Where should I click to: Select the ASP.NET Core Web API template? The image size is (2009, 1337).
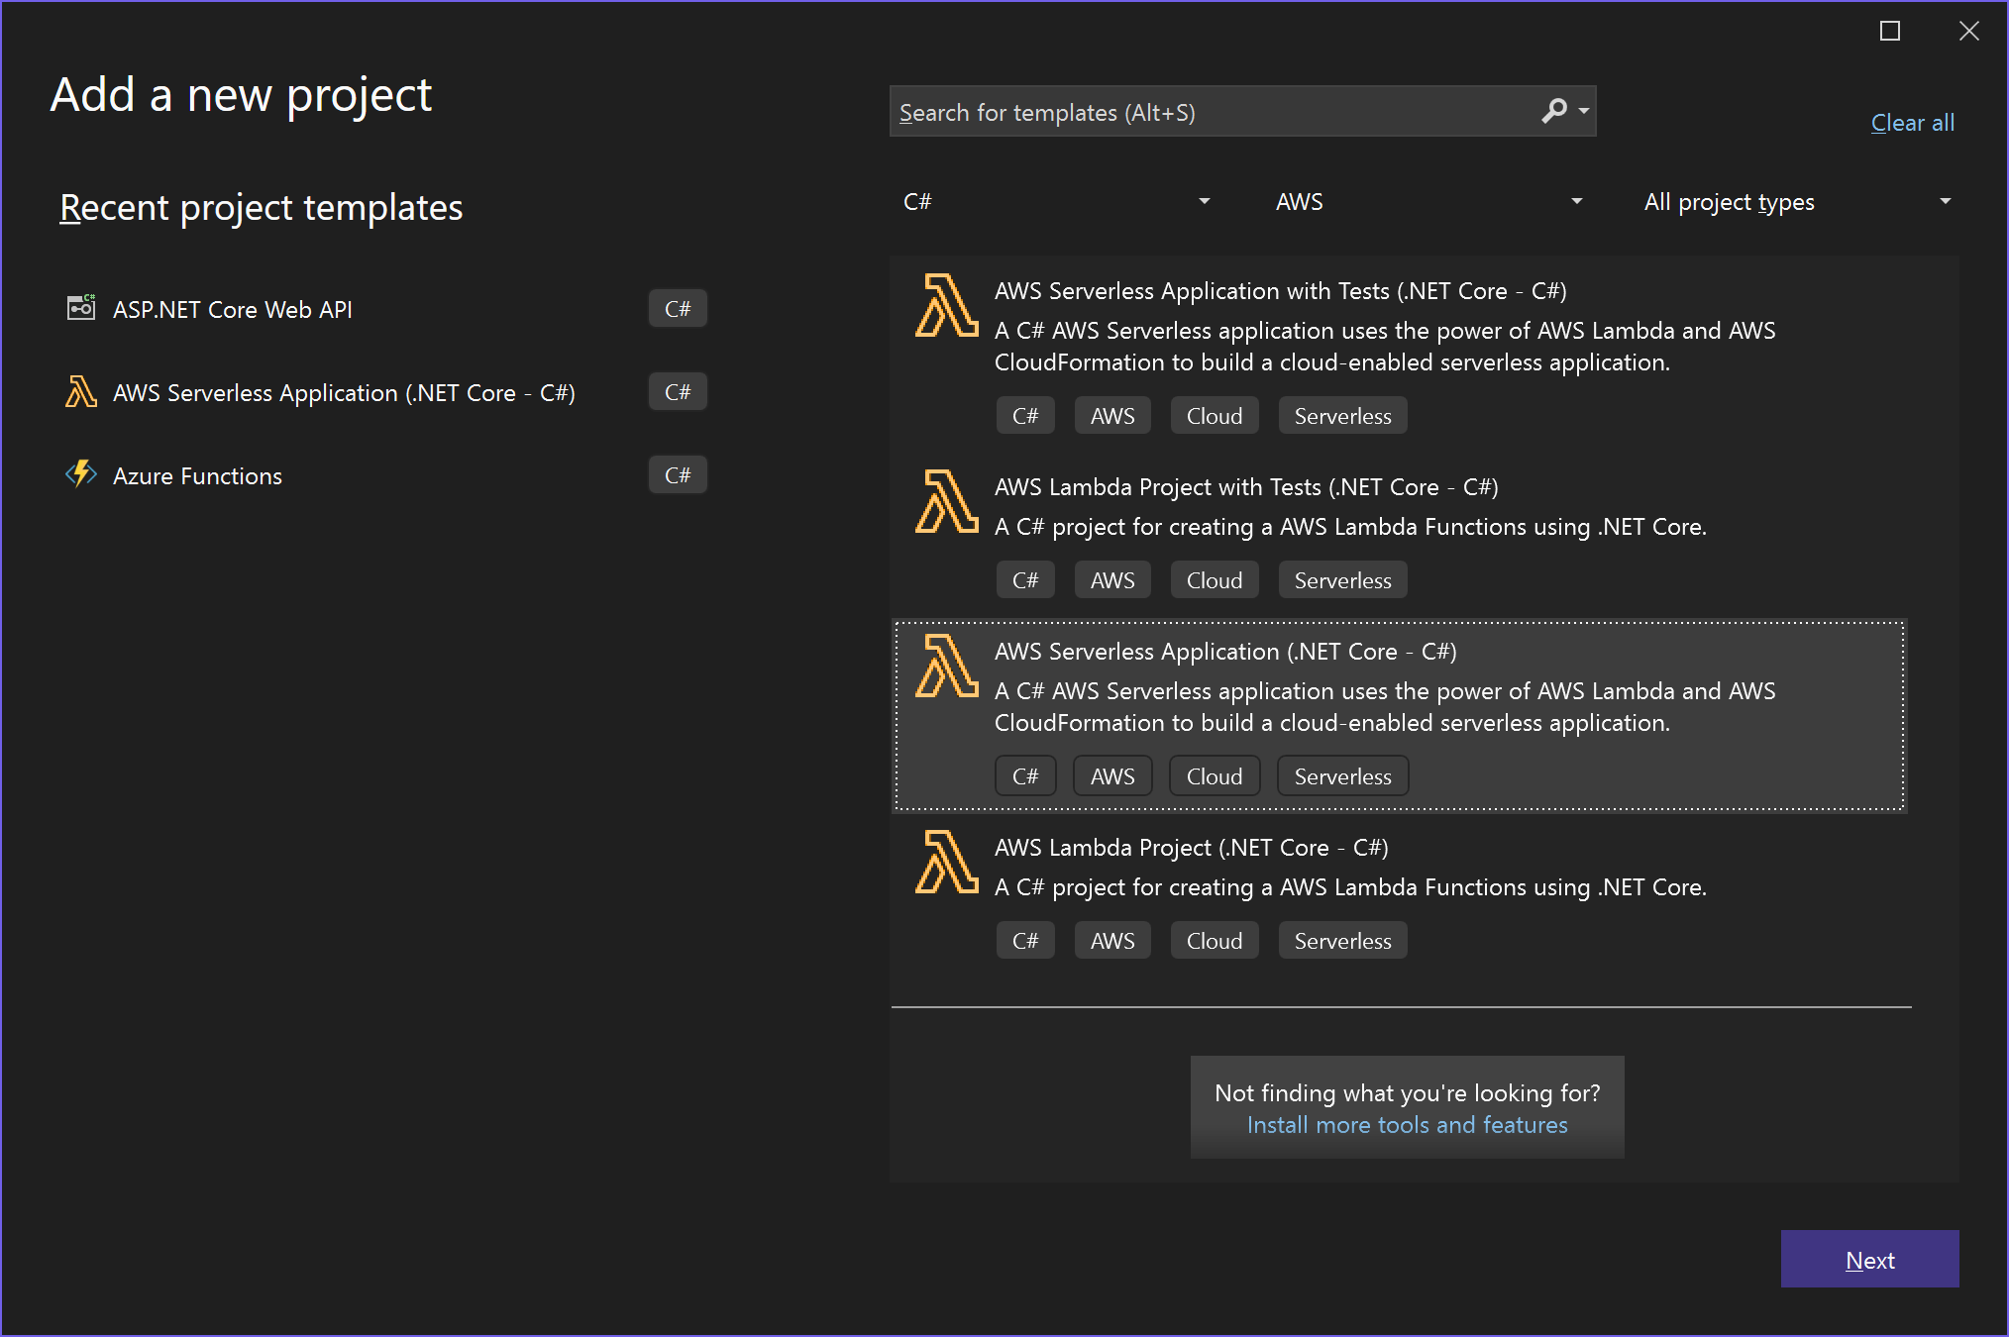(235, 309)
